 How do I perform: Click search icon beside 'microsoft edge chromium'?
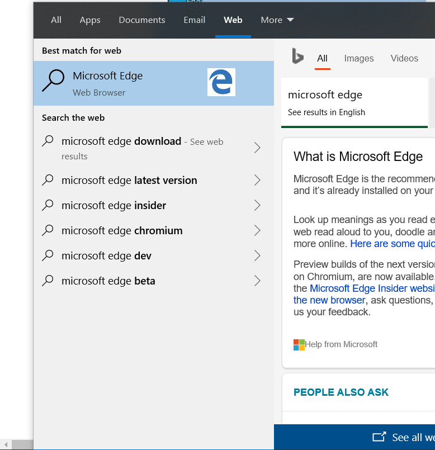pos(48,230)
